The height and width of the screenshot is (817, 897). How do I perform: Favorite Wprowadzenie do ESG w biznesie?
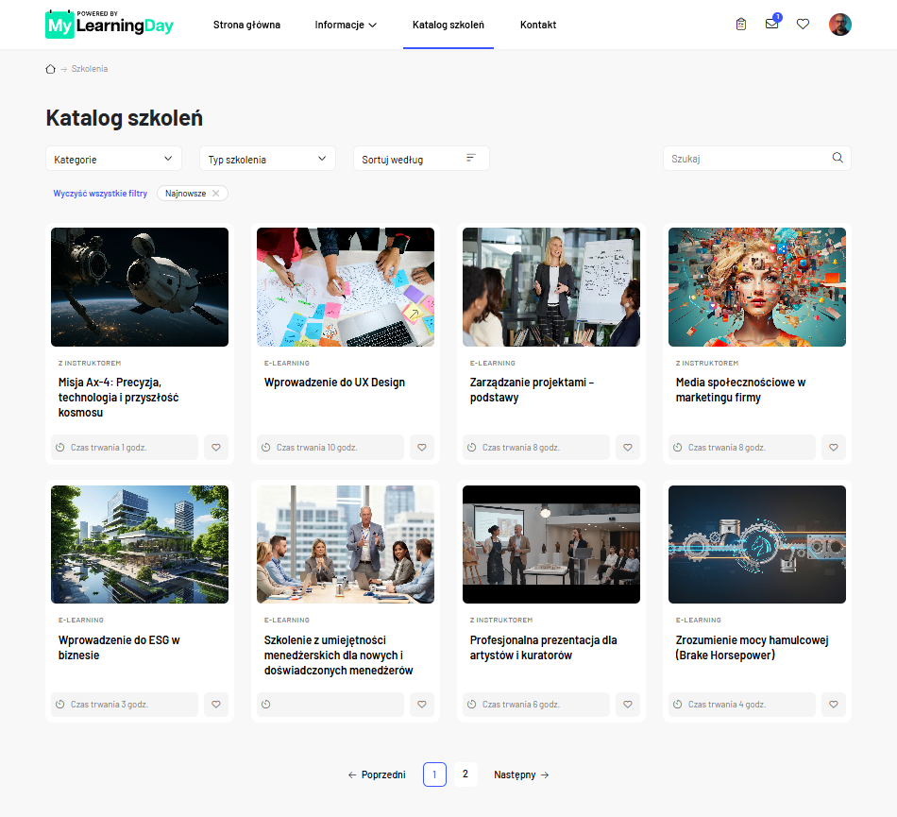coord(216,705)
